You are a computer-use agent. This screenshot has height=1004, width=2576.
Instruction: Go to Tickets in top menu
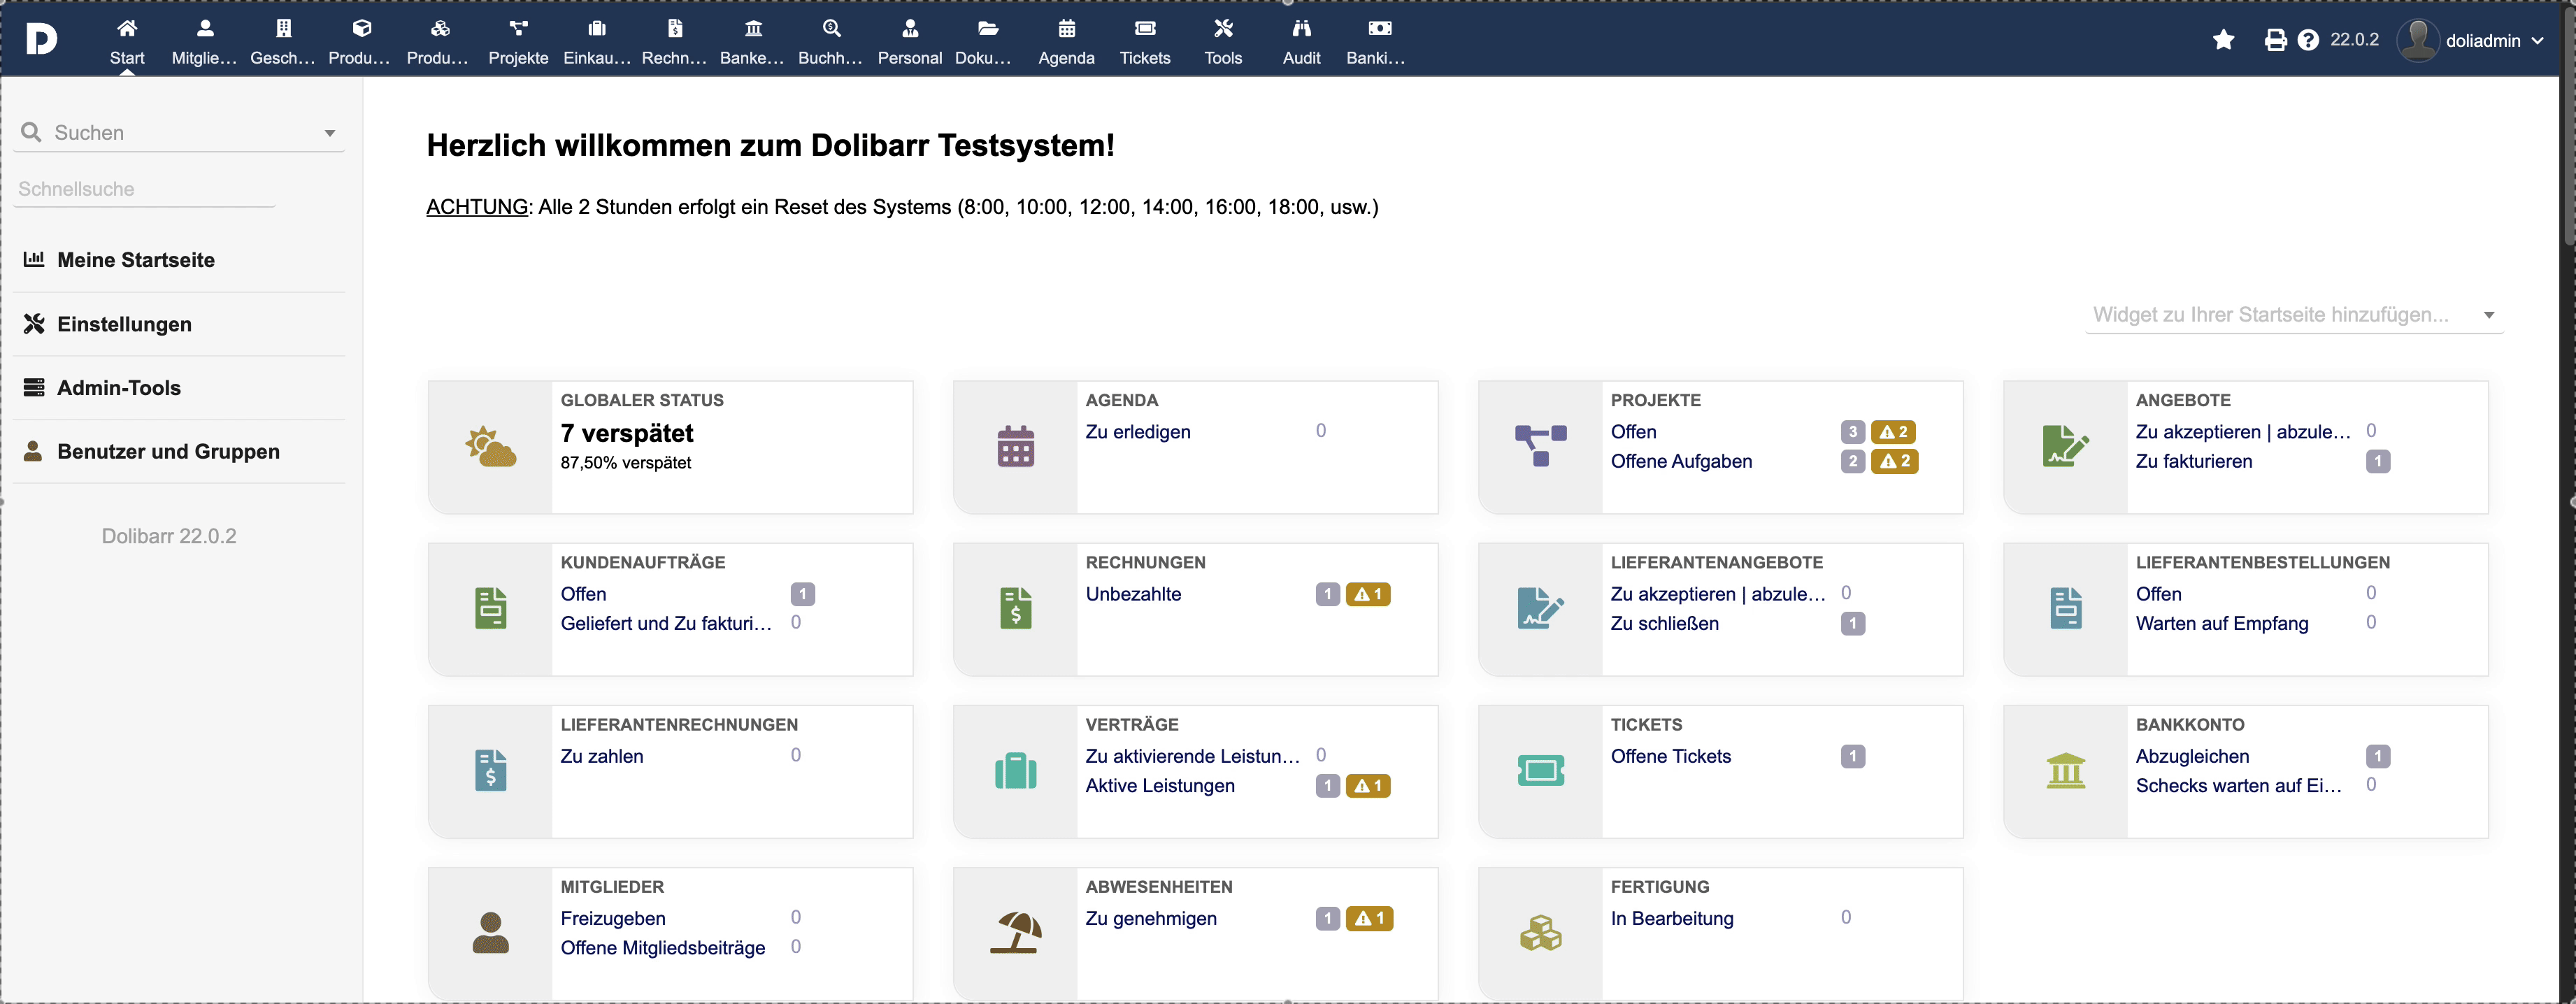pos(1144,42)
